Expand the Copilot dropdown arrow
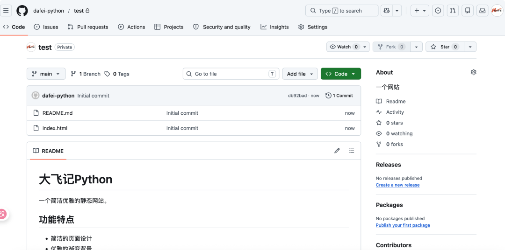 (397, 11)
